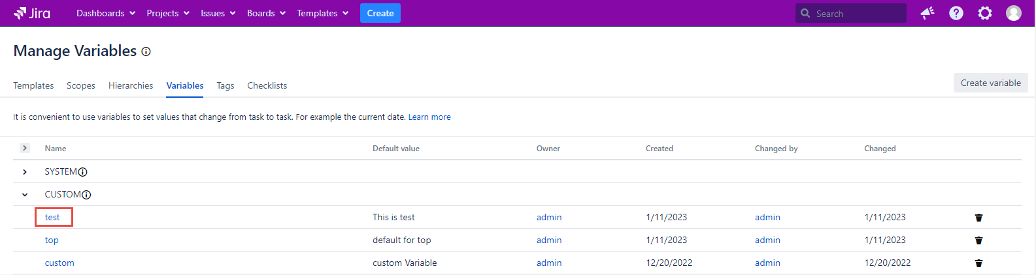Collapse the CUSTOM variables group

coord(25,195)
